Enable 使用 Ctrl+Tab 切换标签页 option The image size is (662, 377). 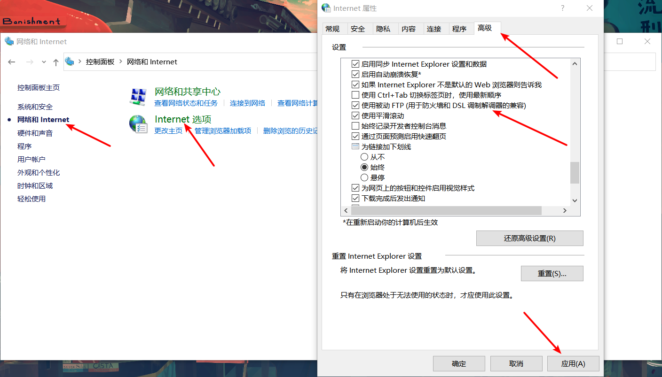355,95
